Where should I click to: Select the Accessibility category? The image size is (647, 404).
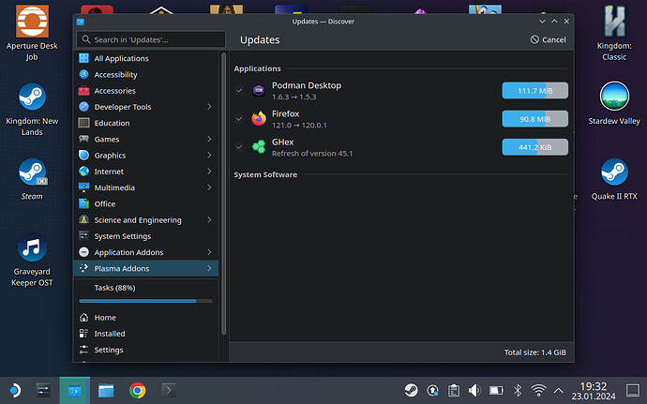[146, 74]
